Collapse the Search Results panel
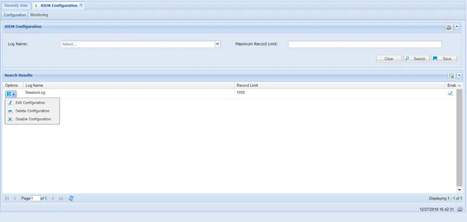467x222 pixels. tap(459, 76)
